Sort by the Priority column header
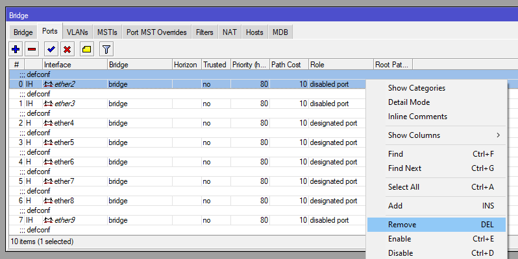This screenshot has width=518, height=259. tap(250, 65)
